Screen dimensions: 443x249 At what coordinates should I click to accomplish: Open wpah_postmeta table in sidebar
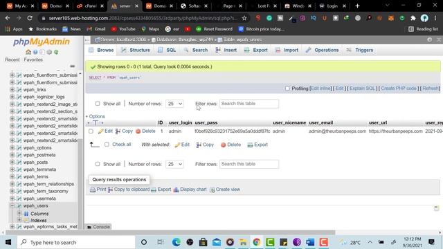click(x=39, y=155)
